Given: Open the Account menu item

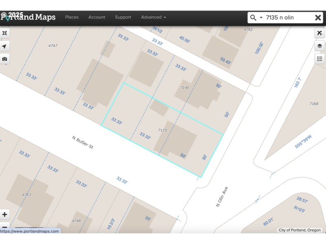Looking at the screenshot, I should click(97, 17).
